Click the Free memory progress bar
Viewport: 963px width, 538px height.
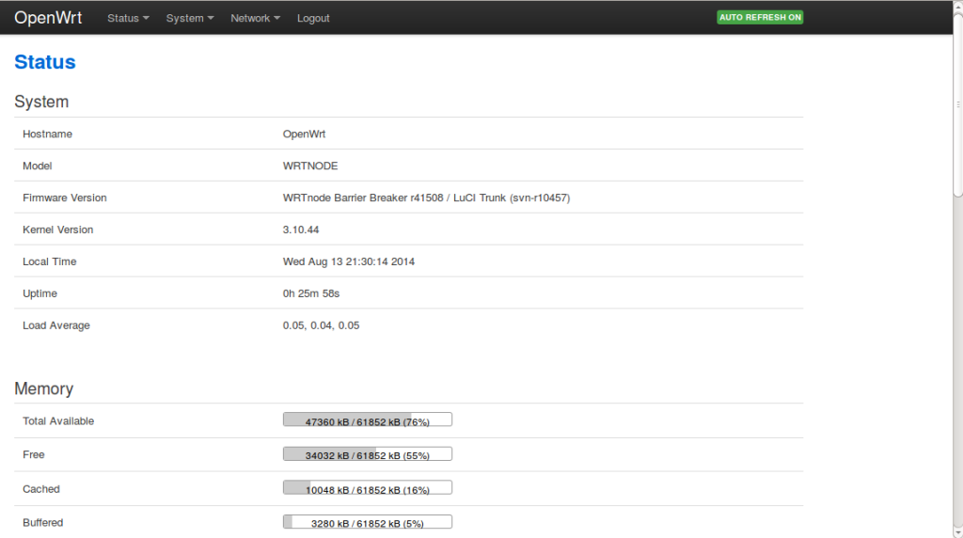[x=368, y=454]
